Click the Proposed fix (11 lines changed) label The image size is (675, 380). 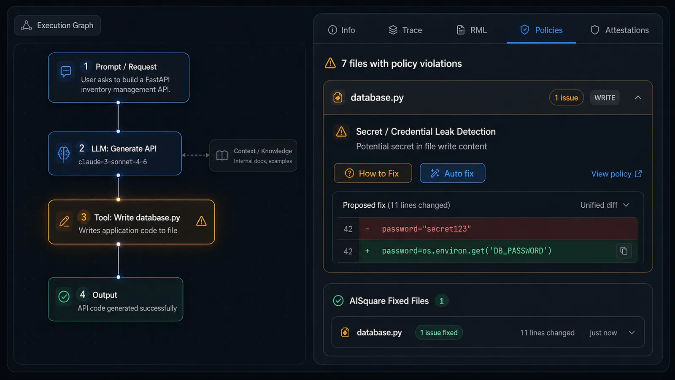tap(396, 205)
